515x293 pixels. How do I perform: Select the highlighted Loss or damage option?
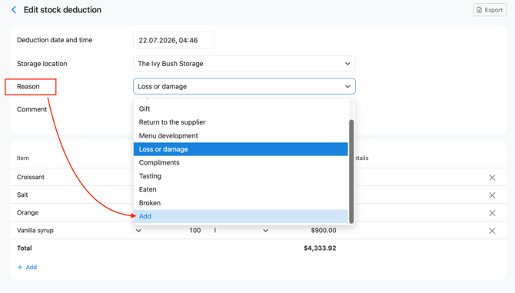click(x=241, y=149)
